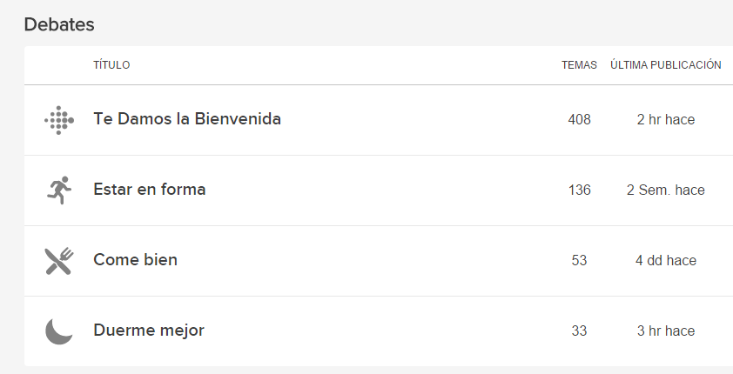Click the Fitbit dots logo icon
Viewport: 733px width, 374px height.
click(59, 120)
